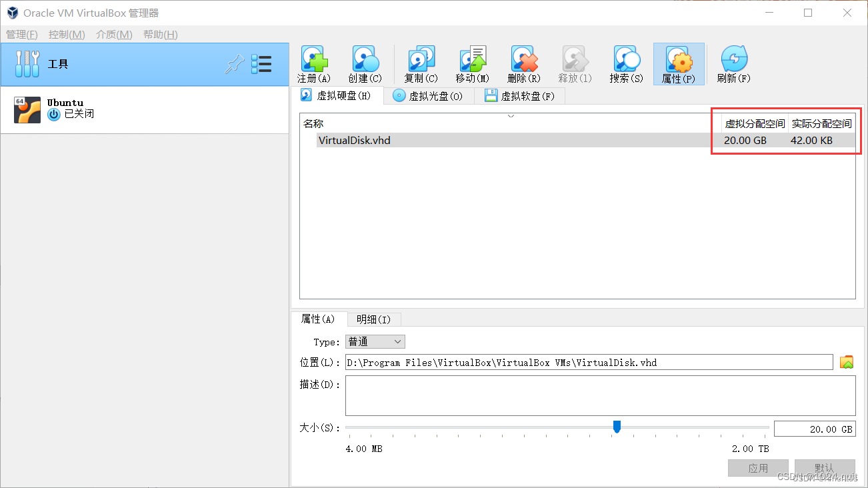This screenshot has width=868, height=488.
Task: Switch to 虚拟软盘(F) tab
Action: (519, 96)
